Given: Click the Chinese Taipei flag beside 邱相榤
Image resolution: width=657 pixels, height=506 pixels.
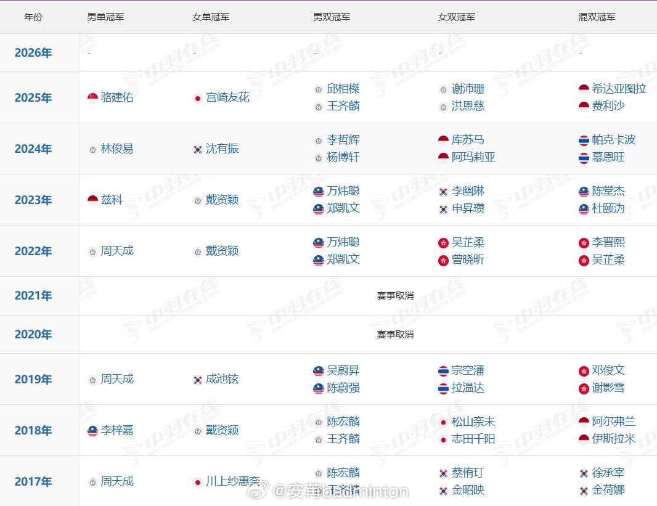Looking at the screenshot, I should point(319,89).
